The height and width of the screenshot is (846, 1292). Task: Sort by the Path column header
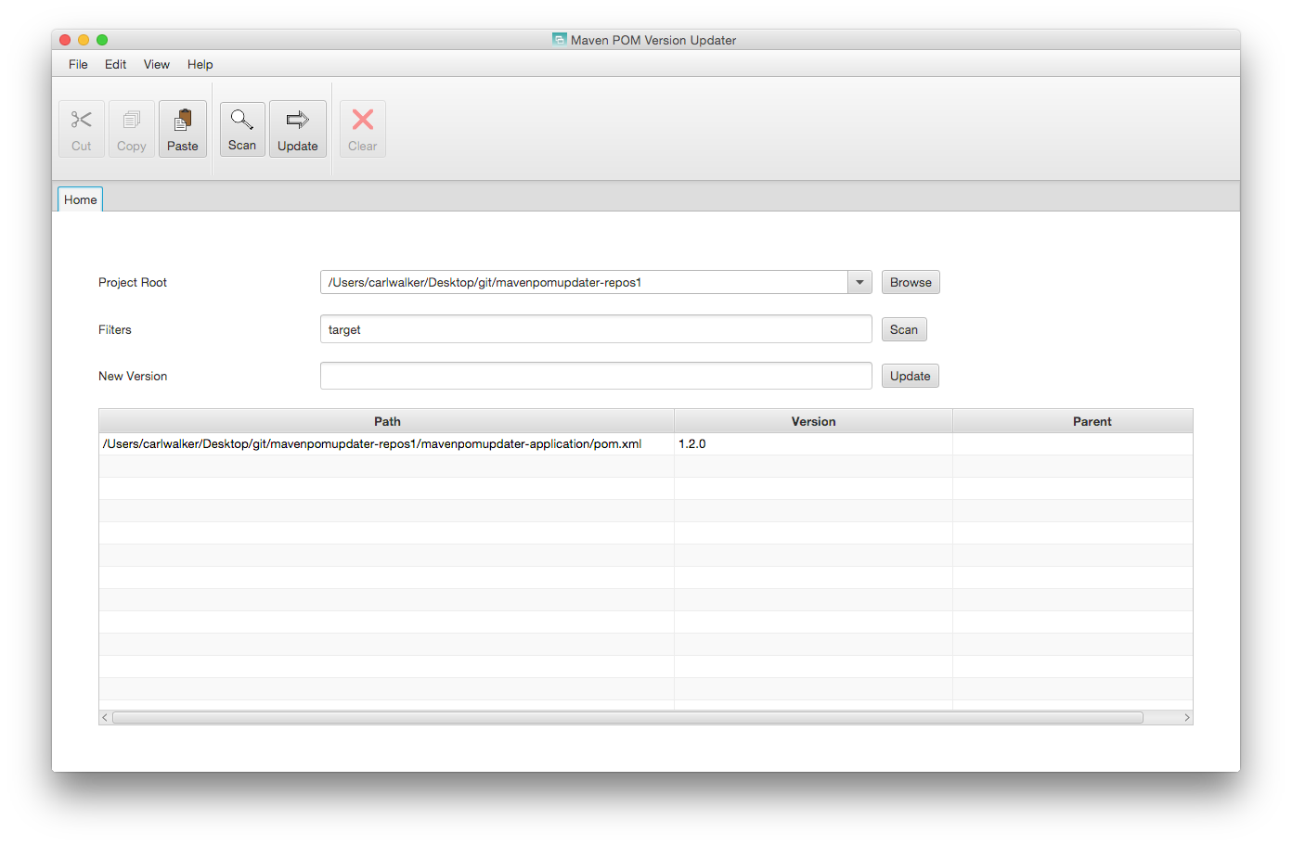(x=387, y=421)
